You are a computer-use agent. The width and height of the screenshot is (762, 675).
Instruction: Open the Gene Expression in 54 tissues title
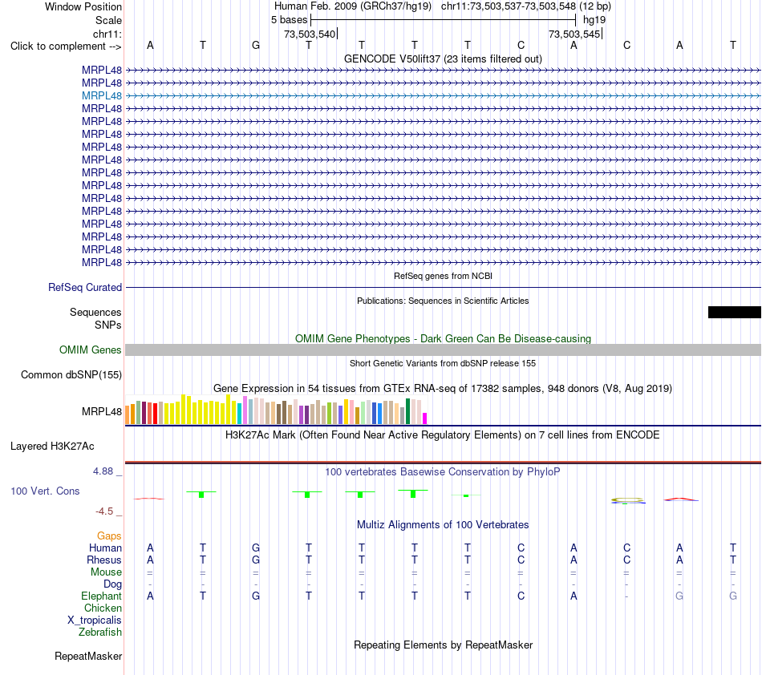(x=443, y=389)
